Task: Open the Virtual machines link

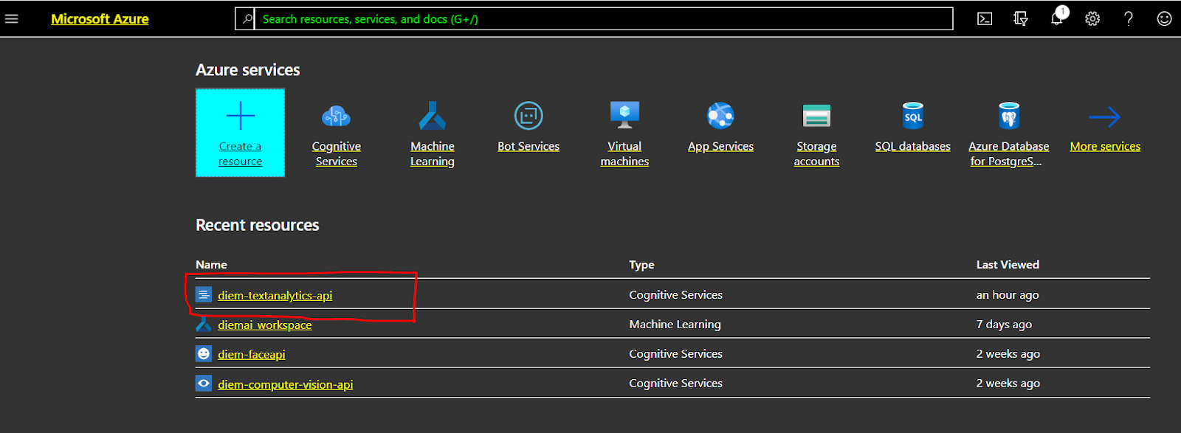Action: 624,154
